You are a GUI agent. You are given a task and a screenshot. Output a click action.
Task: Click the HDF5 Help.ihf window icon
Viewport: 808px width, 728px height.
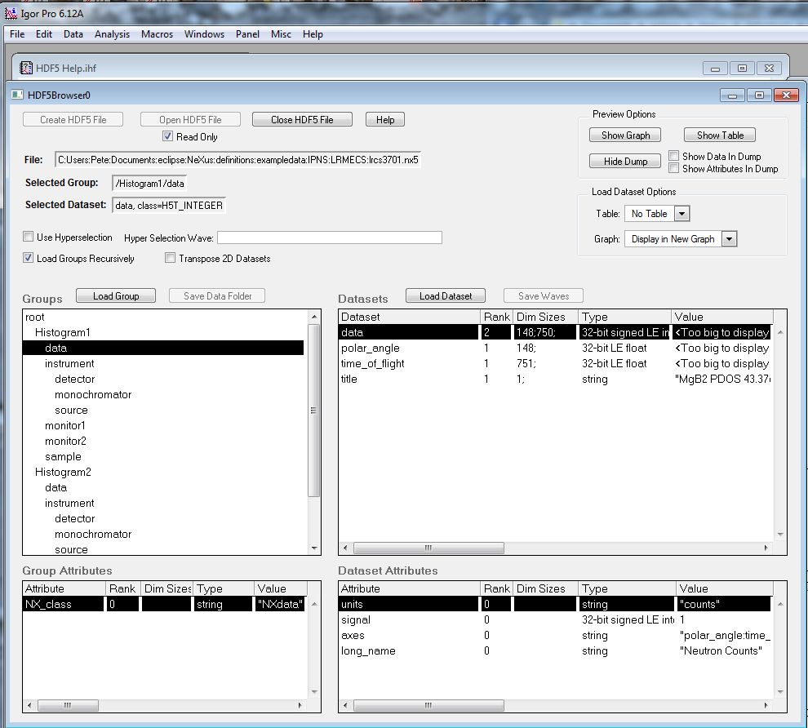click(x=25, y=68)
